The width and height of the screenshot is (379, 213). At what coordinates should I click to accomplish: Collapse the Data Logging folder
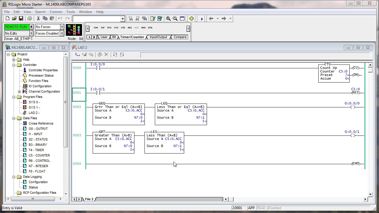pyautogui.click(x=14, y=177)
